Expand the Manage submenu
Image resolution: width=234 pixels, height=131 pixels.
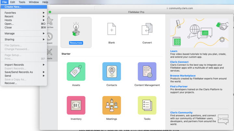tap(24, 33)
